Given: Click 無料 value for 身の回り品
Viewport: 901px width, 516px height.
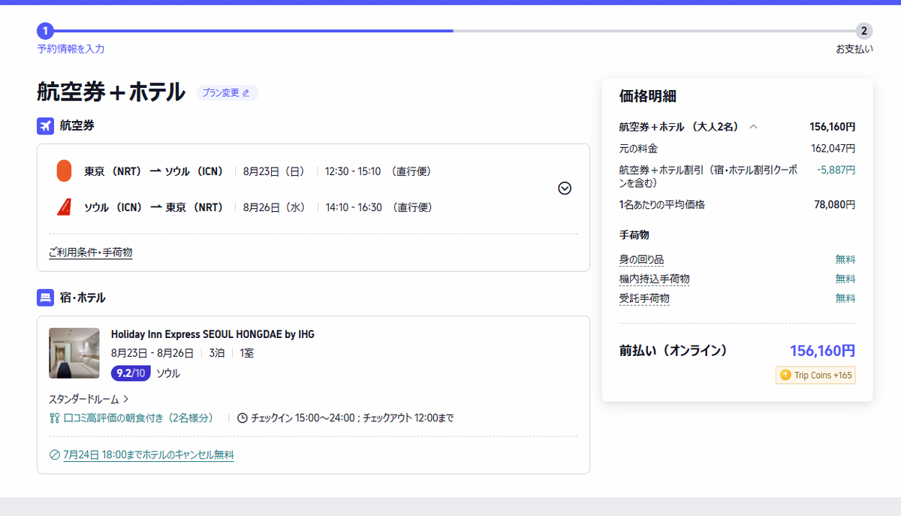Looking at the screenshot, I should 845,259.
